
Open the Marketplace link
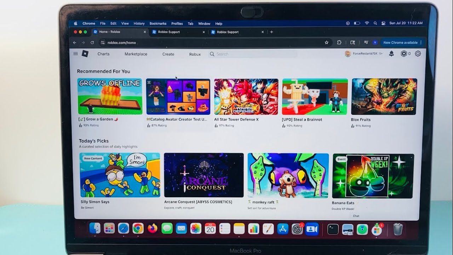click(136, 54)
